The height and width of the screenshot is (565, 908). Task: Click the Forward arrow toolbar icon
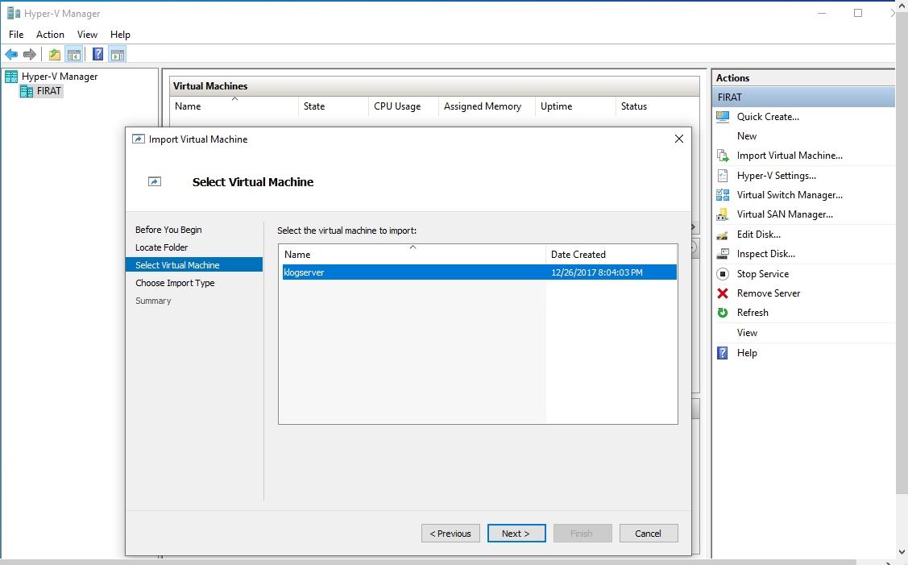30,55
